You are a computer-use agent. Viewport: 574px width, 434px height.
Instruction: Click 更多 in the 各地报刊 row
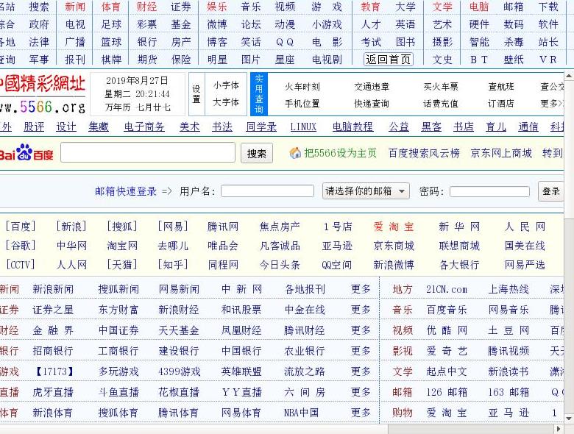[x=361, y=289]
